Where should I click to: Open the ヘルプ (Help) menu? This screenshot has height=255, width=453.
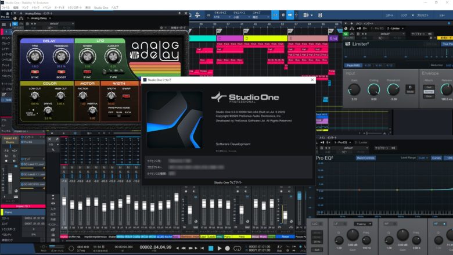tap(114, 8)
